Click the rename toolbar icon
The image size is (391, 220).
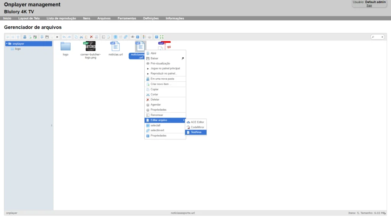coord(103,37)
